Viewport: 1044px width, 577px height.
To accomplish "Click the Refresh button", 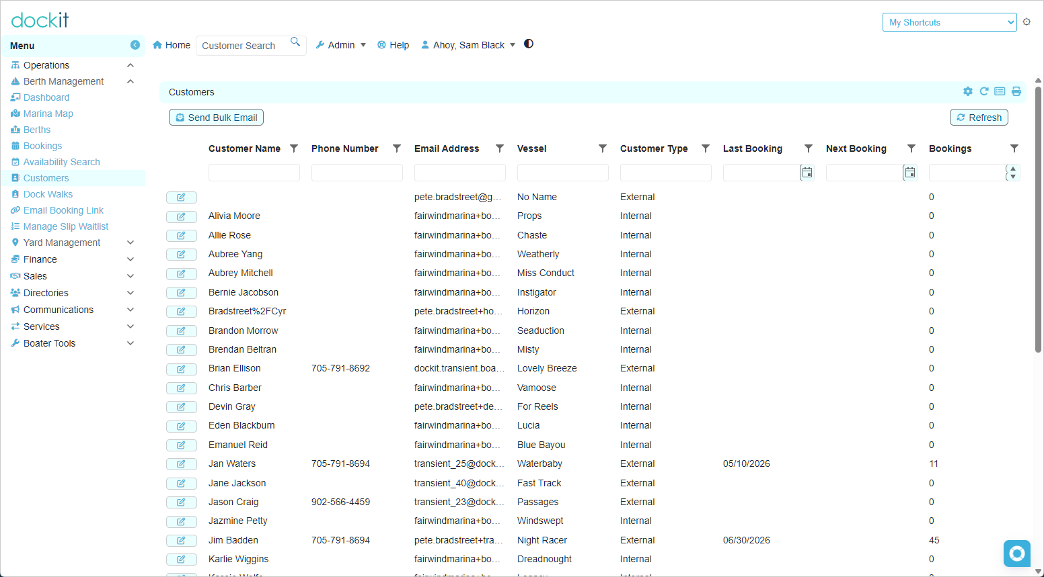I will tap(979, 118).
